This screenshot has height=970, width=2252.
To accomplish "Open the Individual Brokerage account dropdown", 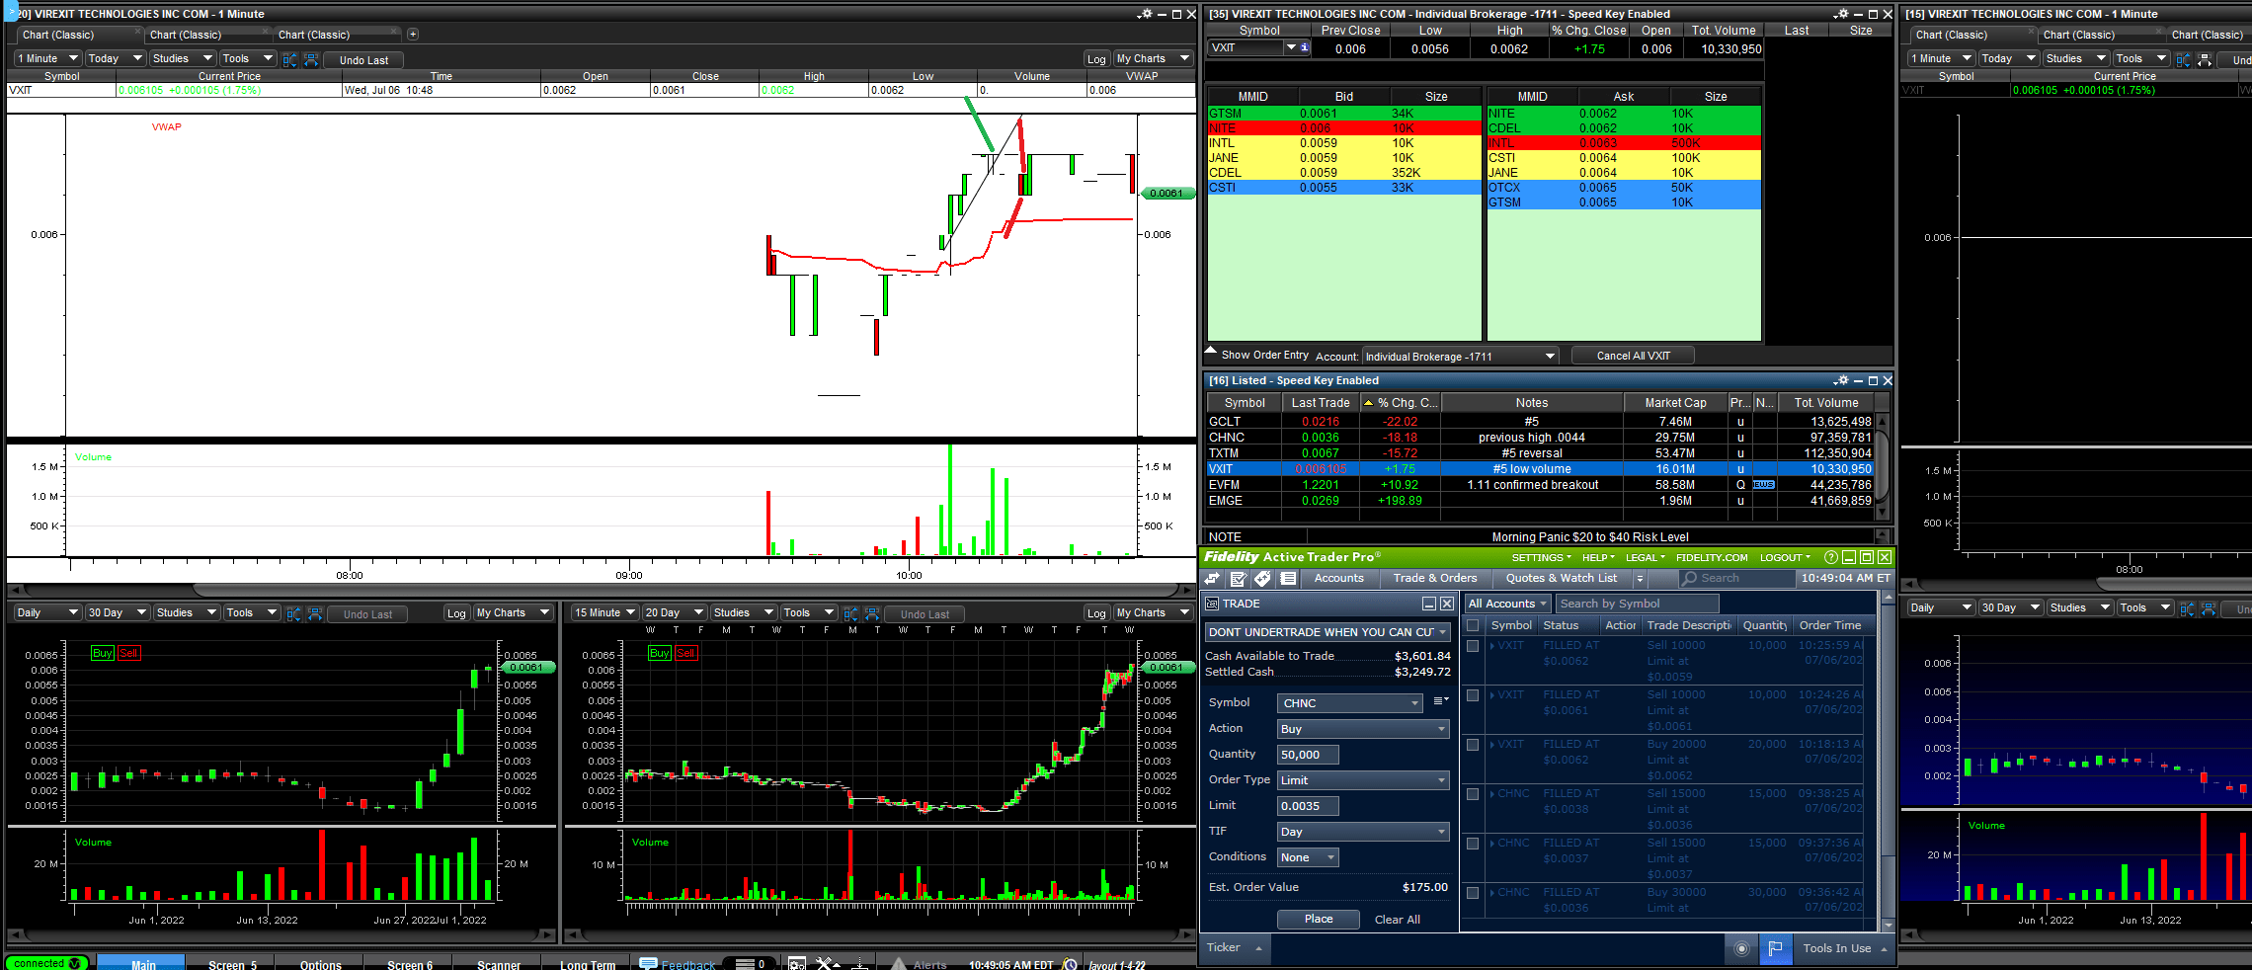I will pos(1461,357).
